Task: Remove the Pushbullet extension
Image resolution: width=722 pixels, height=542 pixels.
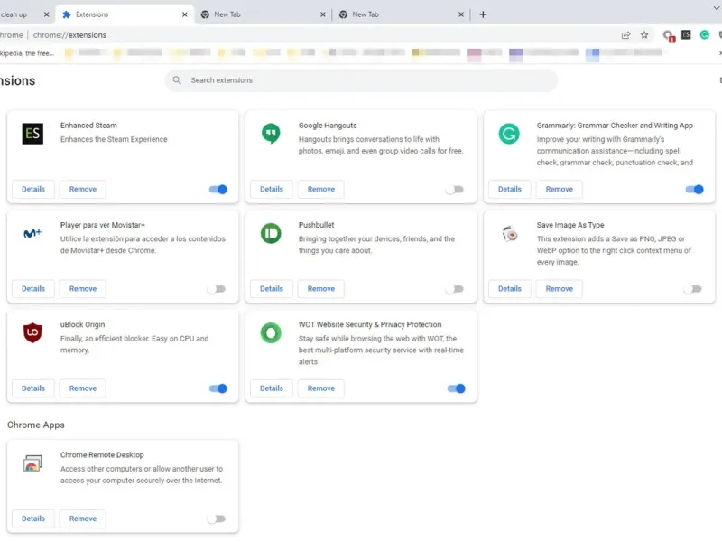Action: pos(321,288)
